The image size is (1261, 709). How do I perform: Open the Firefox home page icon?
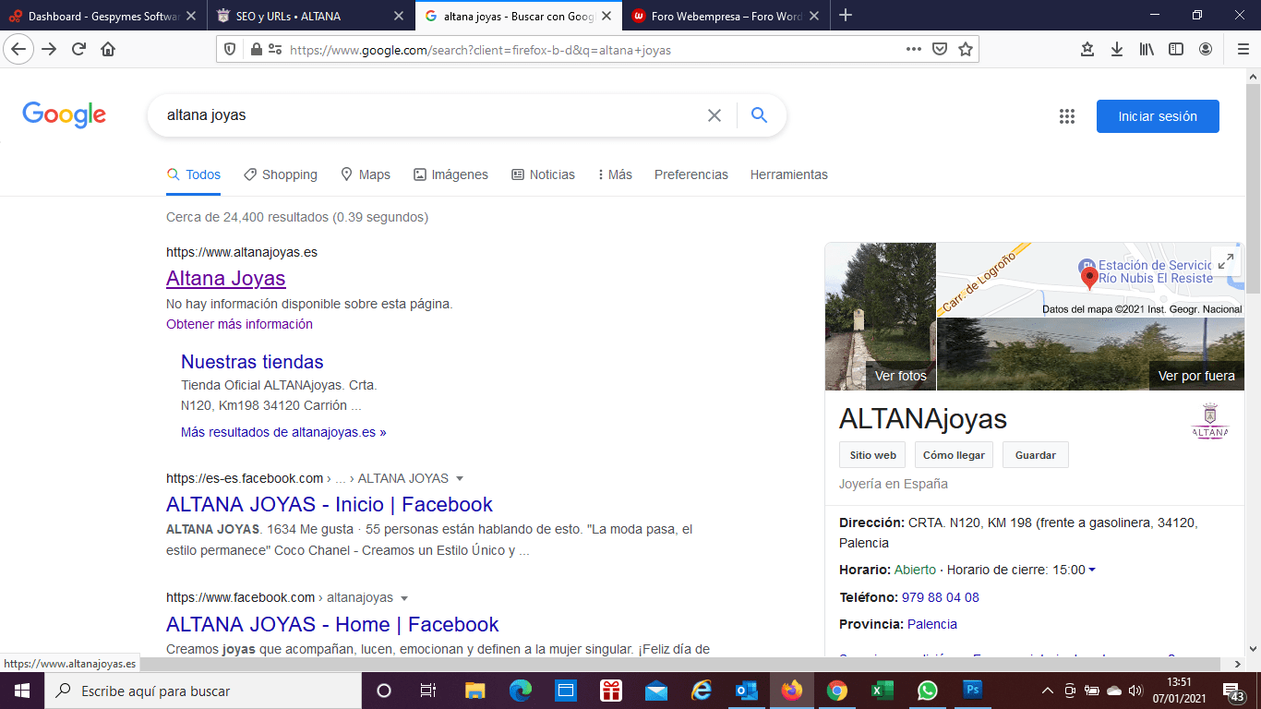[x=108, y=50]
